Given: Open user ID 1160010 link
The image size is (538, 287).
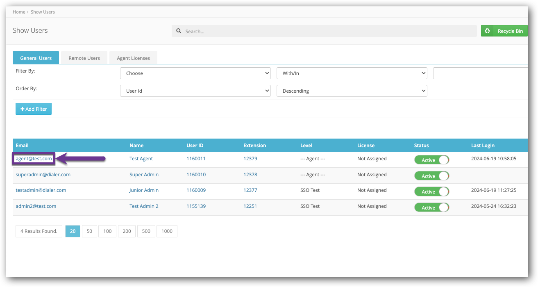Looking at the screenshot, I should [x=196, y=175].
